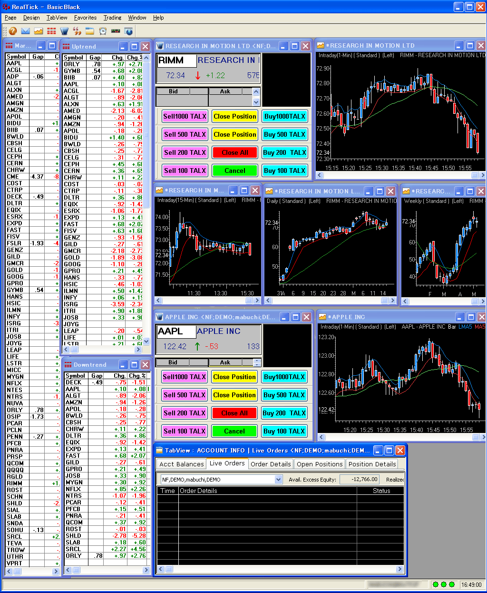Viewport: 487px width, 593px height.
Task: Click the Market watchlist window title icon
Action: [x=9, y=46]
